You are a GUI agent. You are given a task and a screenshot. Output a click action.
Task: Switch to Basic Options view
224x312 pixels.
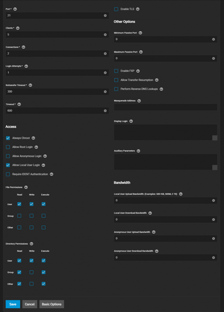pyautogui.click(x=52, y=304)
